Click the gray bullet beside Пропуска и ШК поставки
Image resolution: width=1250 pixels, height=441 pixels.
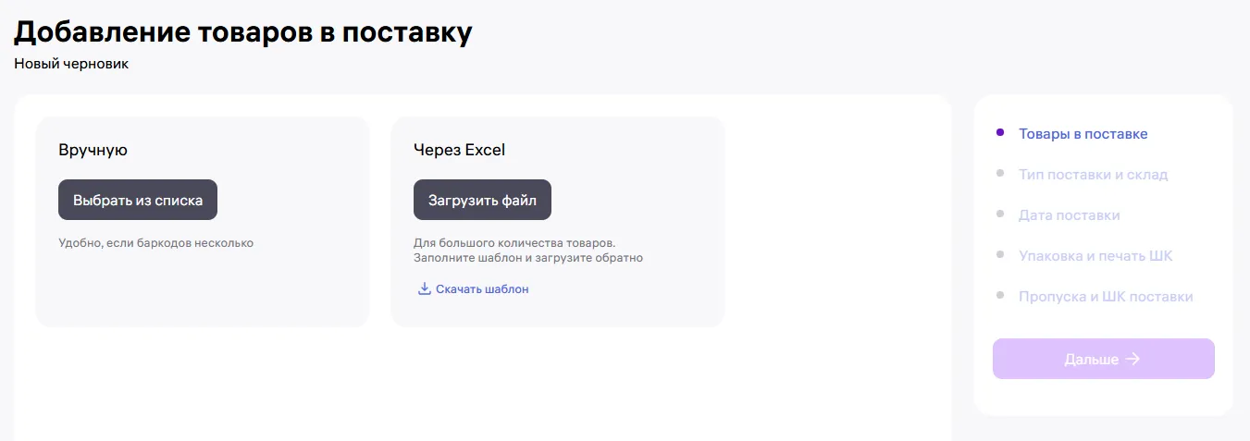(x=1000, y=295)
